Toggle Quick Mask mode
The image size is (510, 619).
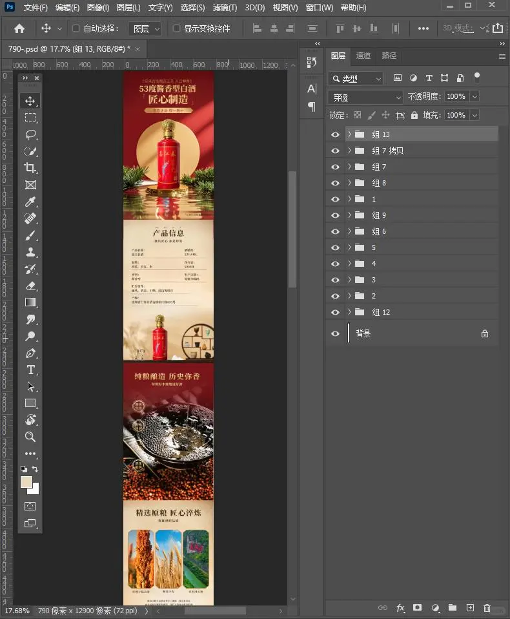30,507
